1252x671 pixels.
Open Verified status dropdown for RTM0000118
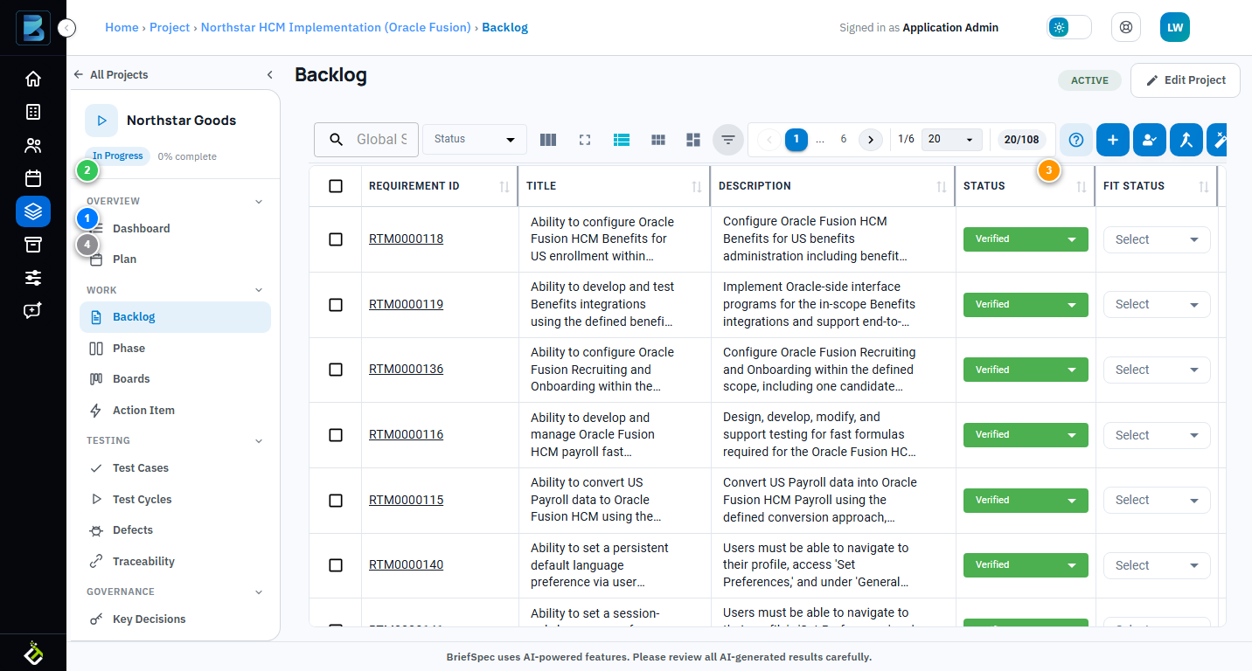click(1026, 239)
